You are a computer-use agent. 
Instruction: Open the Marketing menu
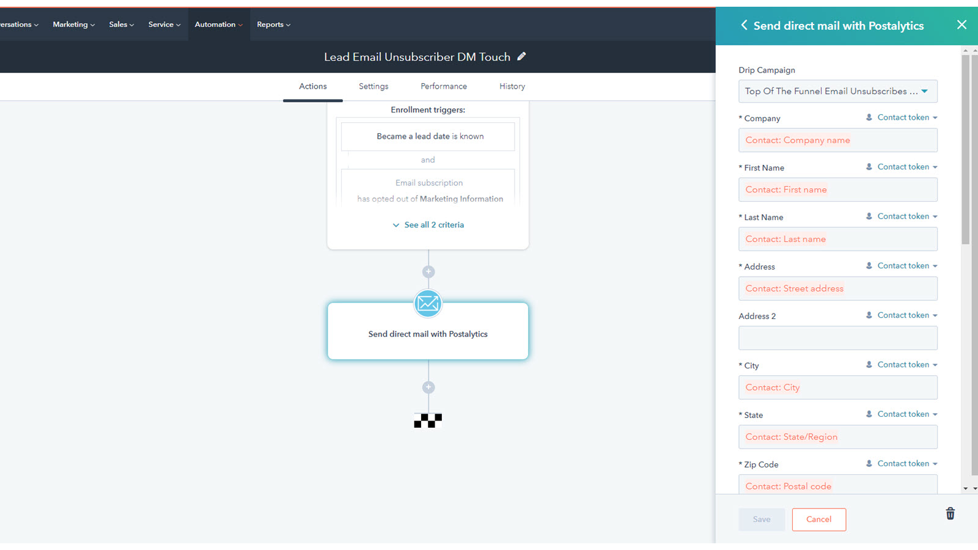(73, 24)
